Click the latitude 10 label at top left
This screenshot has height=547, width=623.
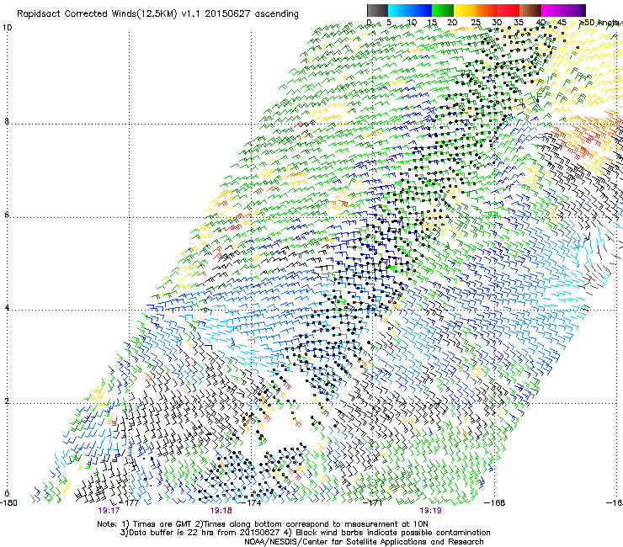coord(8,28)
